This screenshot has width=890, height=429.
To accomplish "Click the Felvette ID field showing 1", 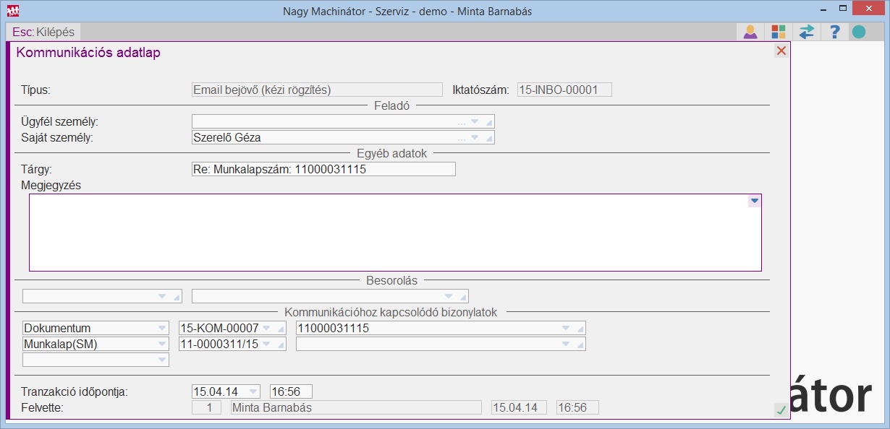I will coord(206,407).
